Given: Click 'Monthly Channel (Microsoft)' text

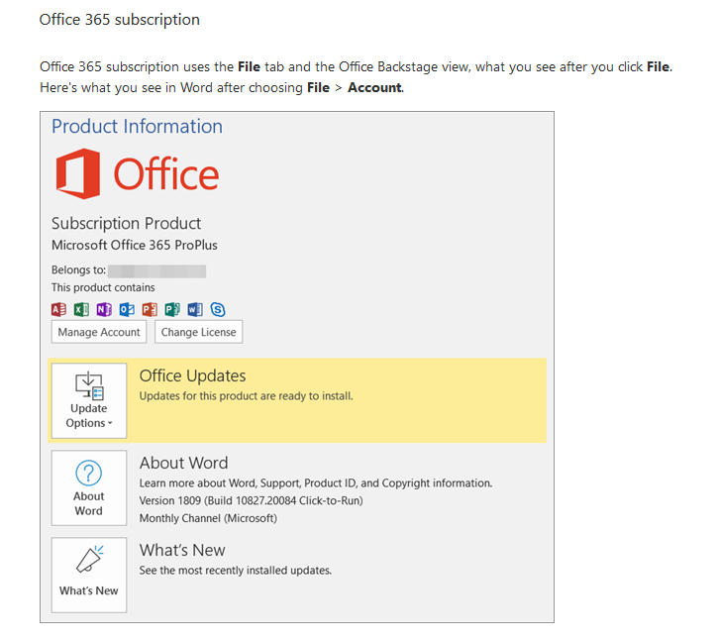Looking at the screenshot, I should point(208,518).
